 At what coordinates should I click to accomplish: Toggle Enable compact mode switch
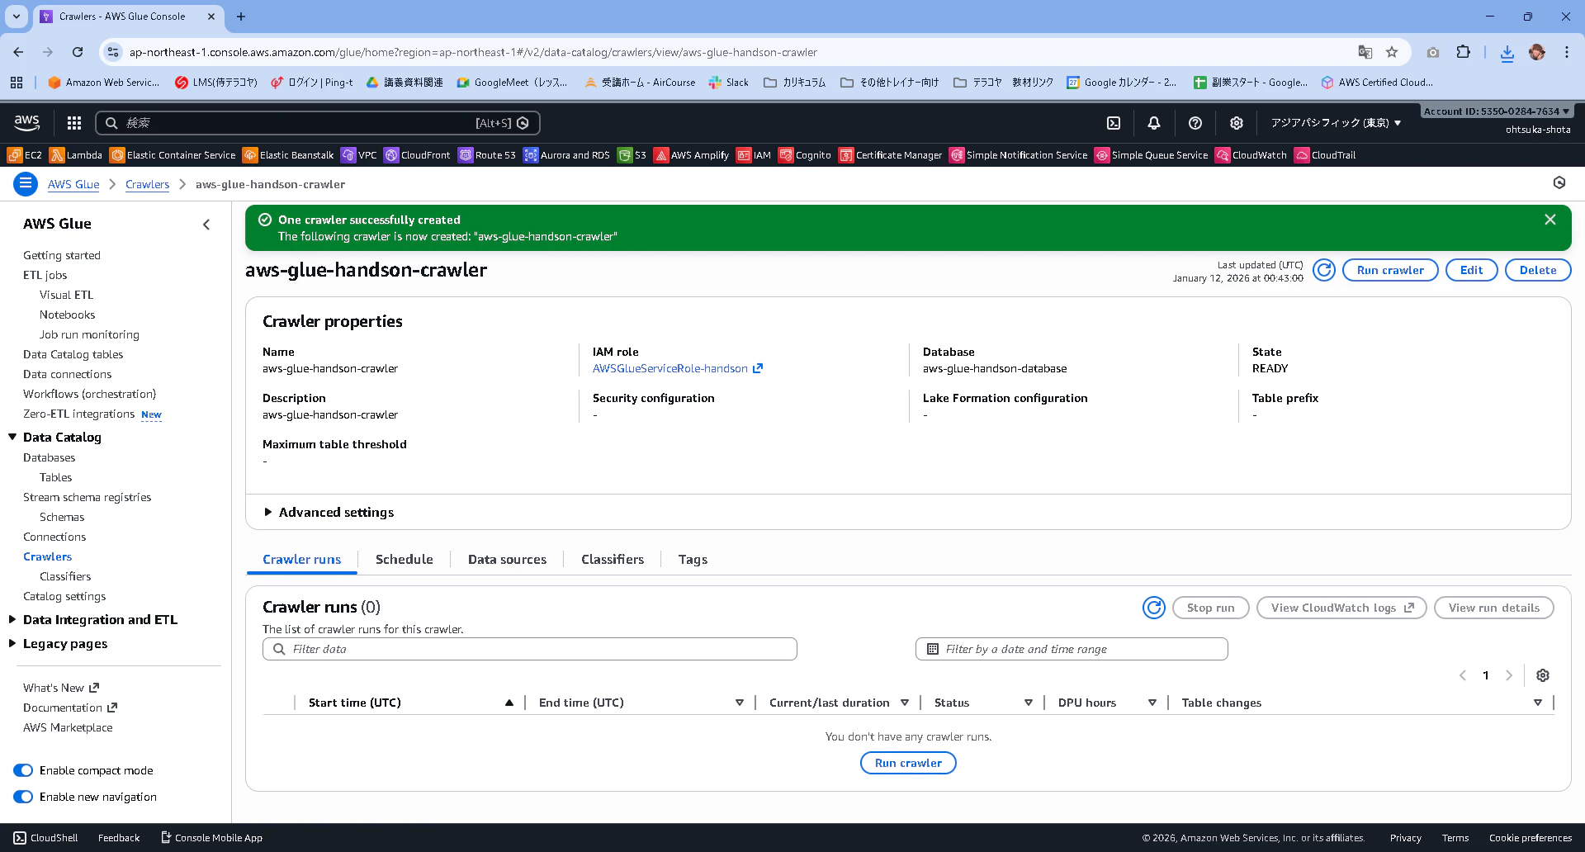tap(23, 770)
